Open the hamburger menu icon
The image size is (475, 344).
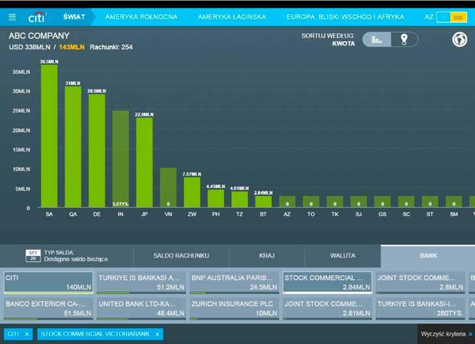(x=12, y=17)
